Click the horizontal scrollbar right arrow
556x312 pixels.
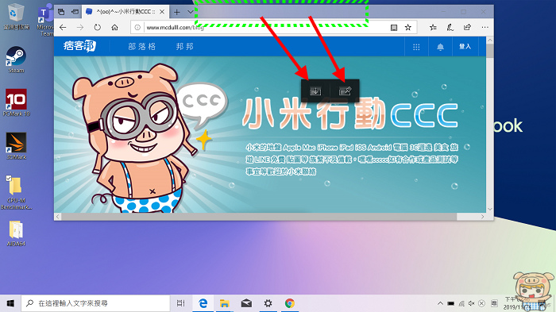[482, 217]
